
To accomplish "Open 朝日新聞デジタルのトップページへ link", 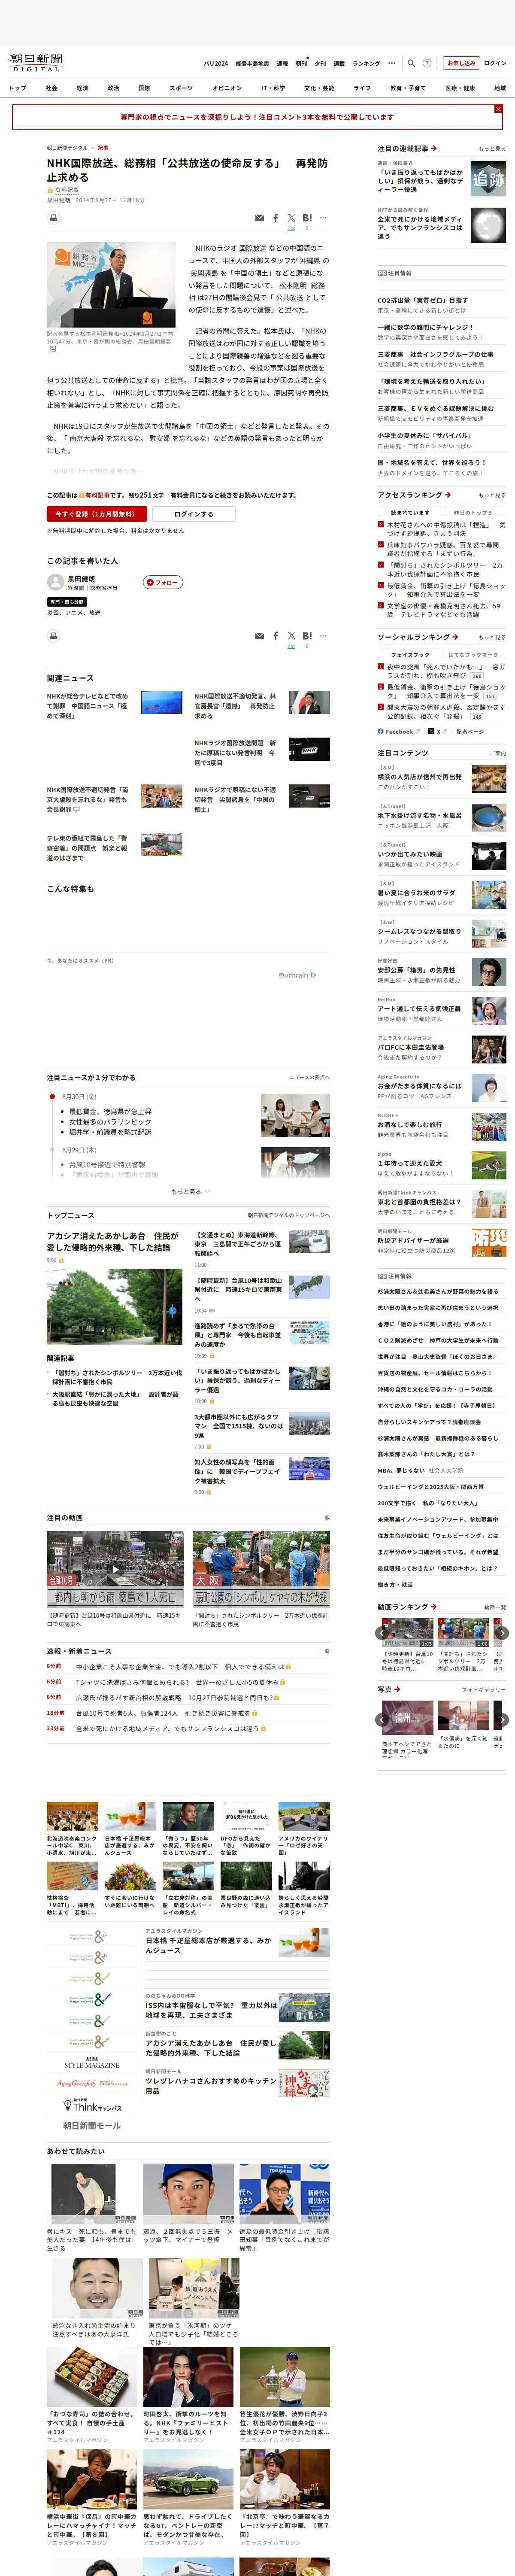I will pyautogui.click(x=288, y=1215).
